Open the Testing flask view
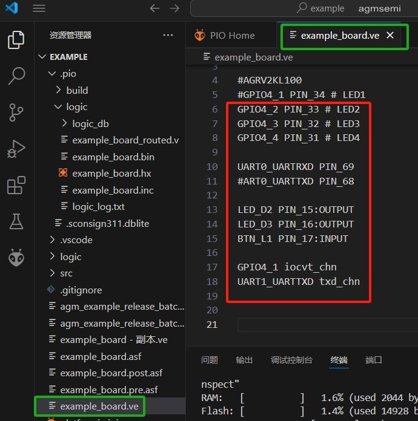The width and height of the screenshot is (418, 421). [x=16, y=221]
